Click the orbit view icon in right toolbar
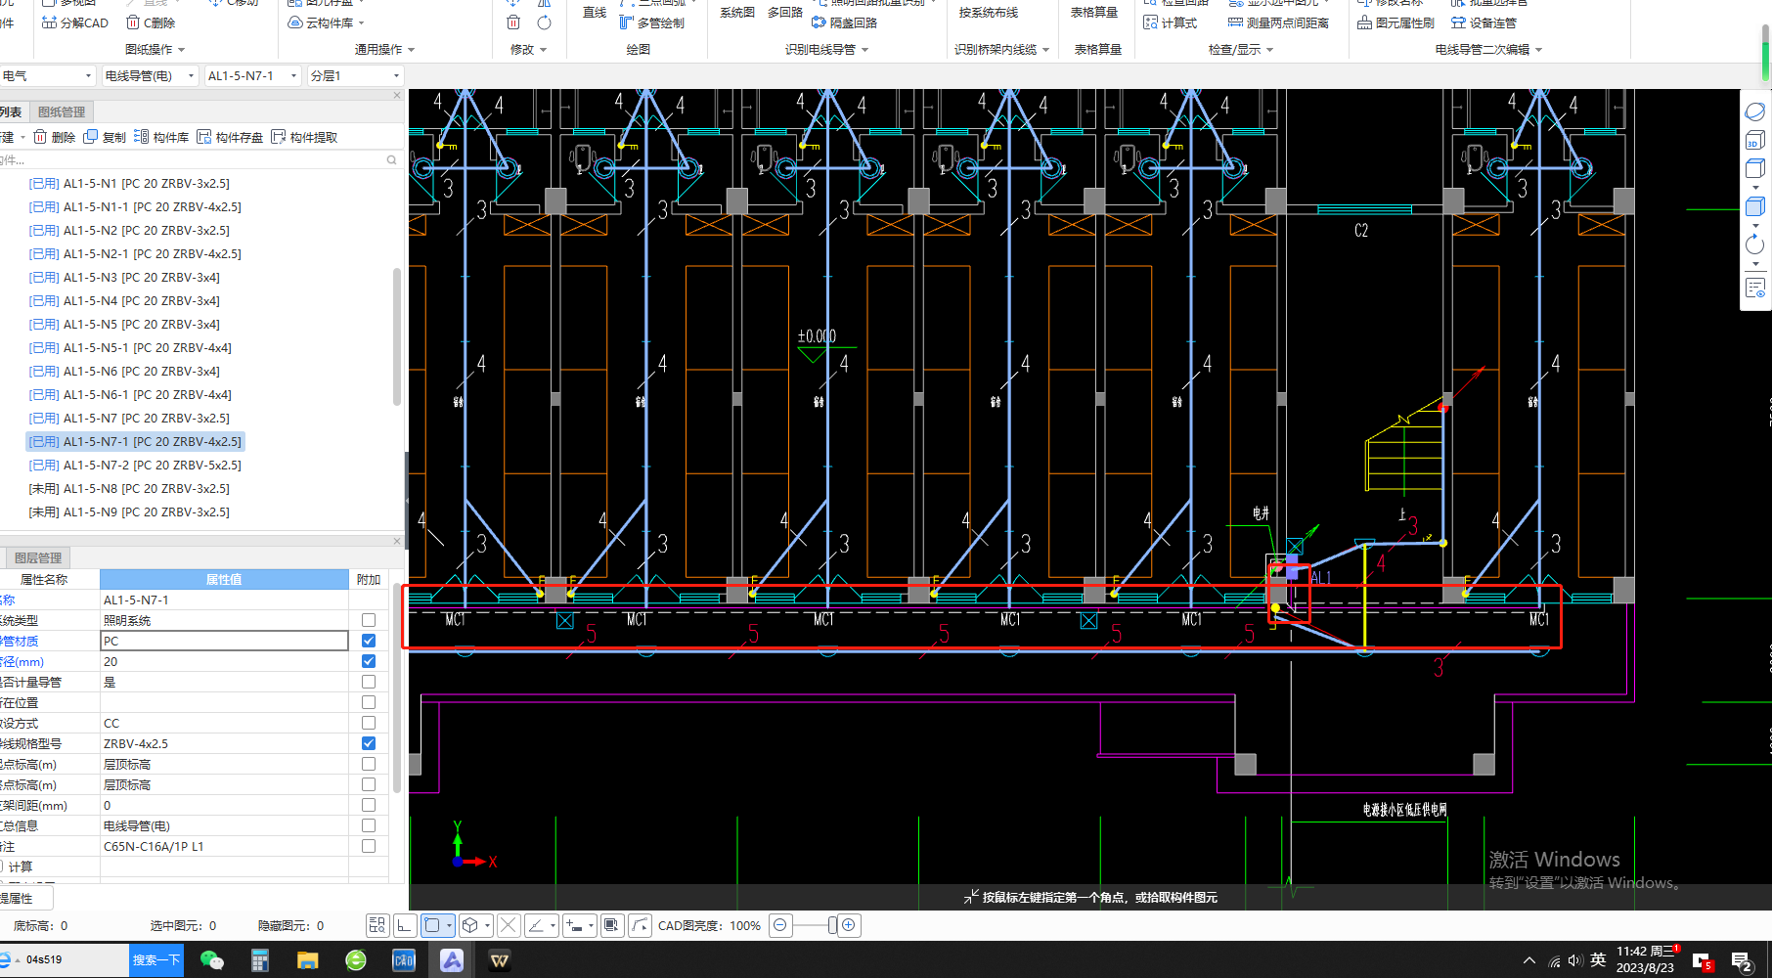Image resolution: width=1772 pixels, height=978 pixels. tap(1755, 112)
